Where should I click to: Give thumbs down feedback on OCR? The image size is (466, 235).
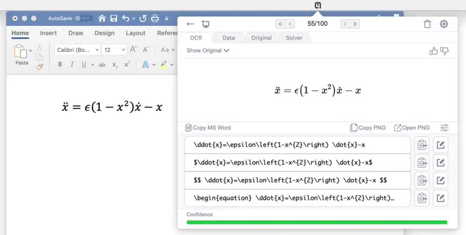[x=444, y=51]
